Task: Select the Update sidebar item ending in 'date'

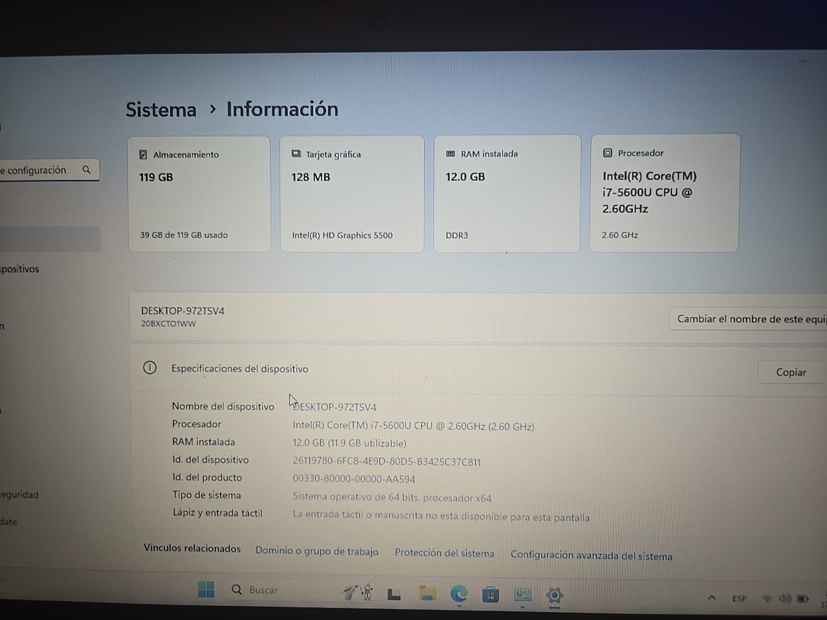Action: [x=9, y=522]
